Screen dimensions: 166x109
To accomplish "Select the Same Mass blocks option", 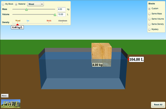I will [149, 14].
